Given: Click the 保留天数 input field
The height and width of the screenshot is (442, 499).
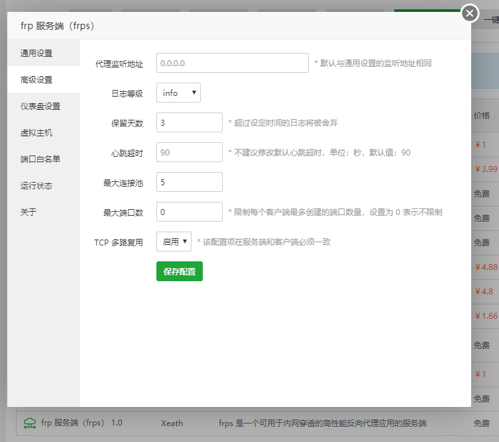Looking at the screenshot, I should (x=190, y=122).
